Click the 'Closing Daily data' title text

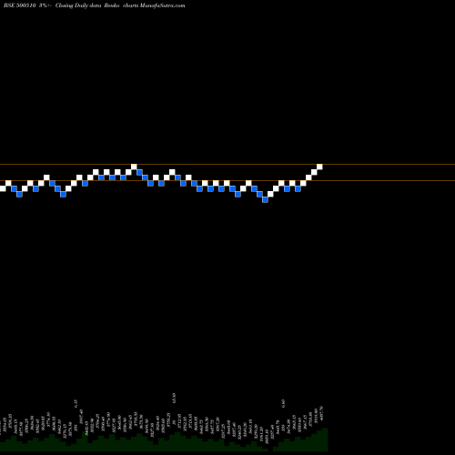tap(78, 5)
